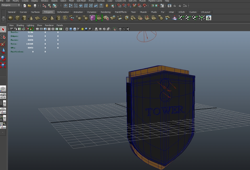250x170 pixels.
Task: Toggle use all lights yellow sphere
Action: pos(82,29)
